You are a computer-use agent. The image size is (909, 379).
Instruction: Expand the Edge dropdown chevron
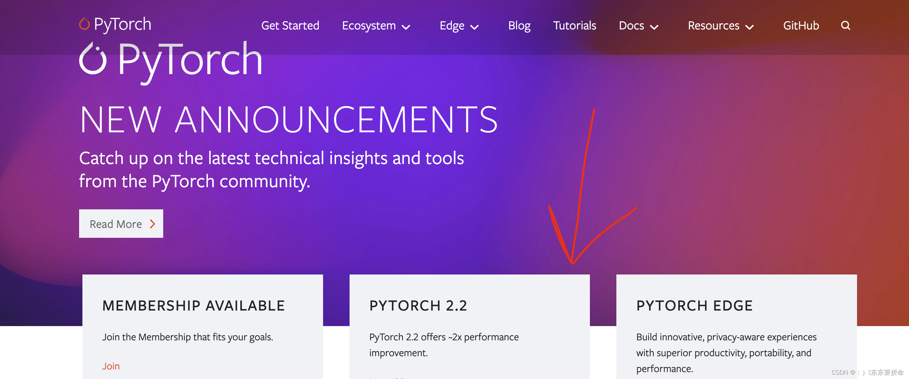[475, 27]
